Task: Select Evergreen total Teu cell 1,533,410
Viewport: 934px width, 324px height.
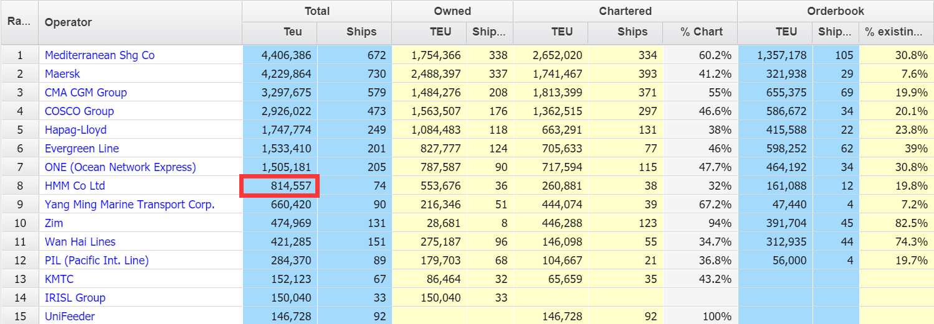Action: (280, 149)
